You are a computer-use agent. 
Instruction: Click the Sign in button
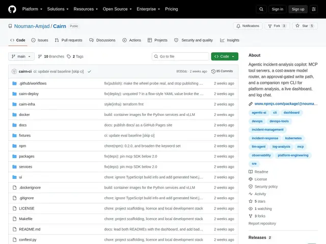coord(277,9)
